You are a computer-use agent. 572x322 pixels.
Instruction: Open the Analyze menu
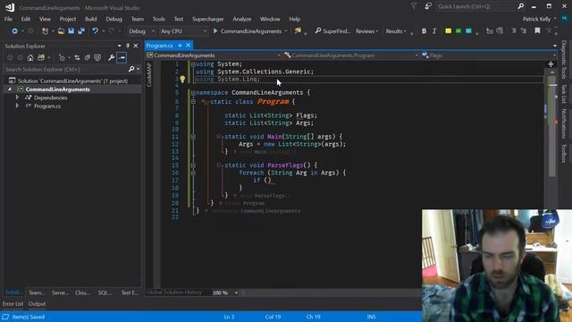coord(242,19)
